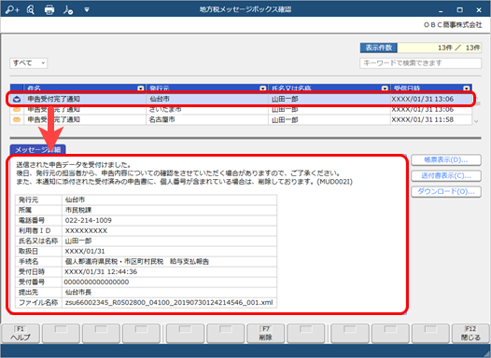The width and height of the screenshot is (491, 358).
Task: Switch to the メッセージ詳細 tab
Action: (x=37, y=149)
